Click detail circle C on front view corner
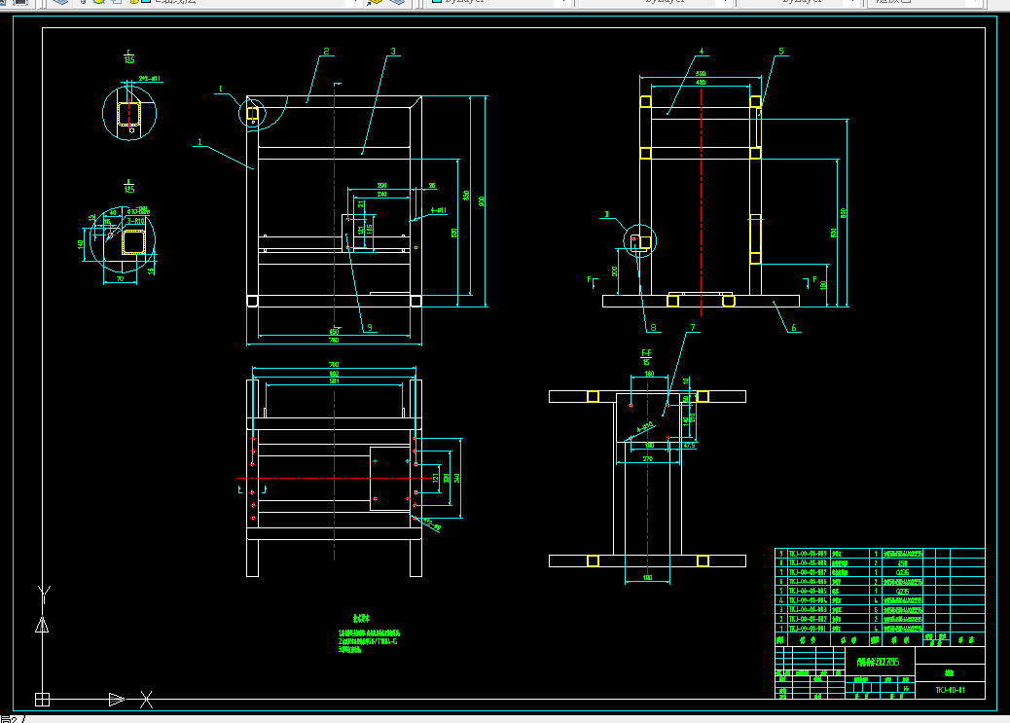The image size is (1010, 723). pos(252,114)
